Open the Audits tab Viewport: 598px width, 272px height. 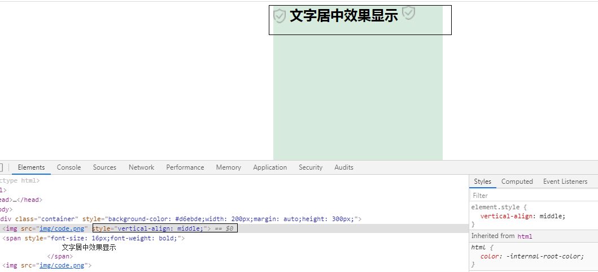344,167
